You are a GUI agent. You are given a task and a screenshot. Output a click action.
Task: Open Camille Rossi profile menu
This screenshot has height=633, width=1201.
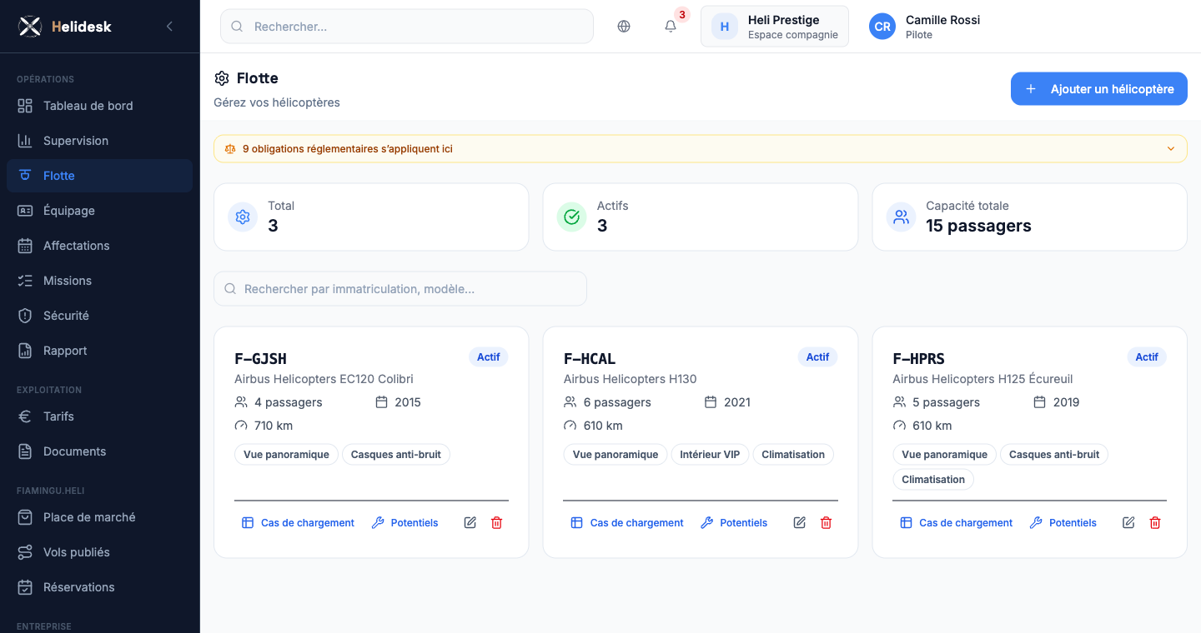pos(926,27)
